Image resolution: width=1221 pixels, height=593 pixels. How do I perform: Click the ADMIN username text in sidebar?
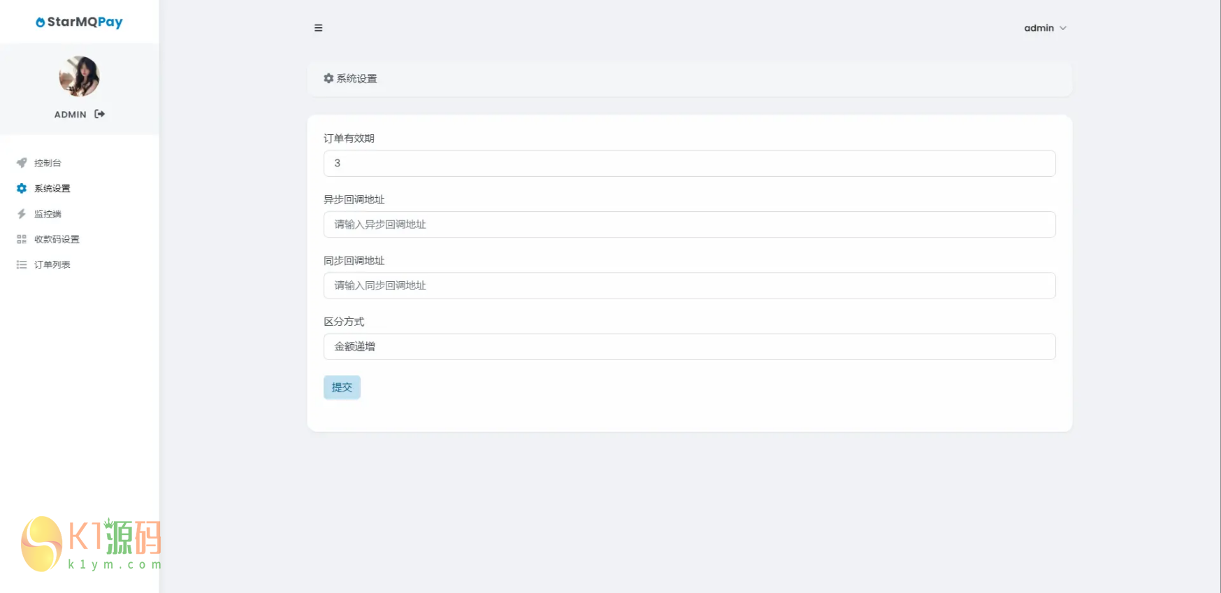pos(71,115)
